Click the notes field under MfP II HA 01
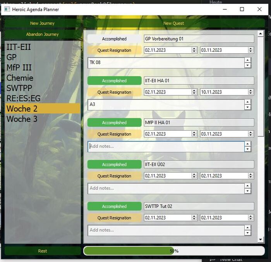Screen dimensions: 271x262 point(166,146)
